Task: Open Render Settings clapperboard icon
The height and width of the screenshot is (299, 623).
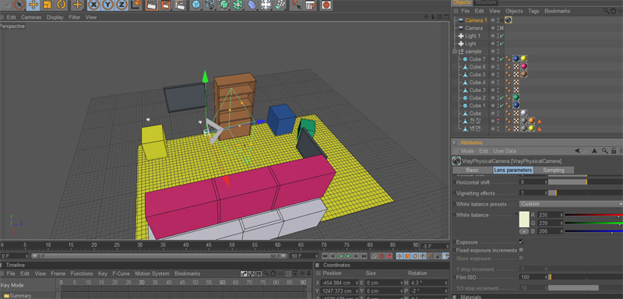Action: click(180, 5)
